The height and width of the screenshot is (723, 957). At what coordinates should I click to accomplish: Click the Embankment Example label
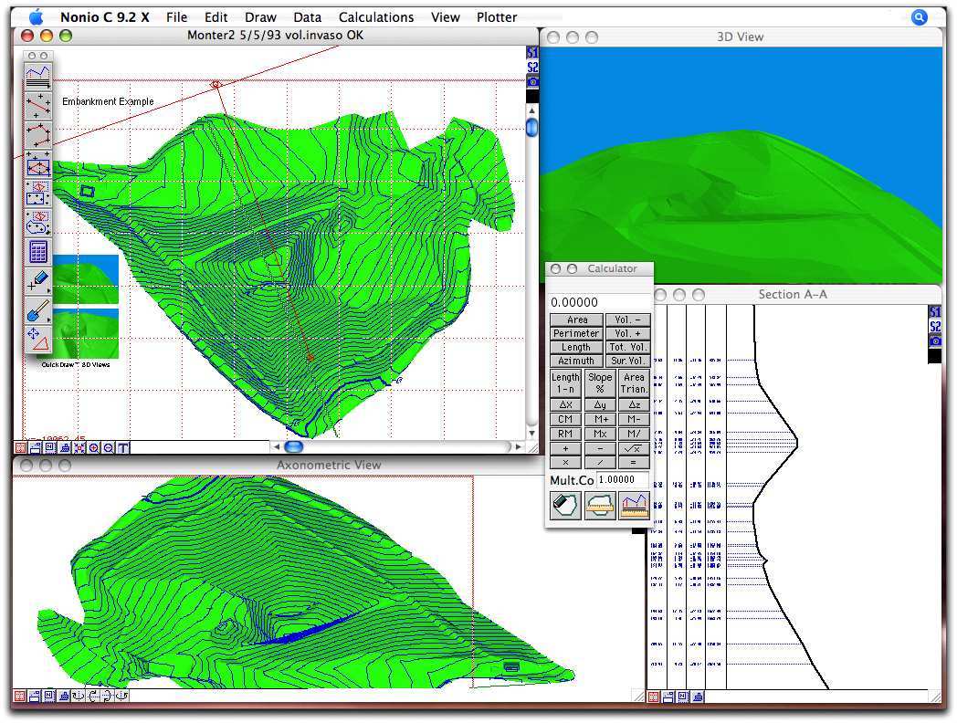(x=108, y=102)
